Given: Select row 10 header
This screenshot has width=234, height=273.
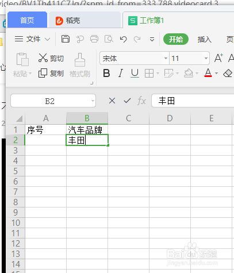Looking at the screenshot, I should [x=16, y=223].
